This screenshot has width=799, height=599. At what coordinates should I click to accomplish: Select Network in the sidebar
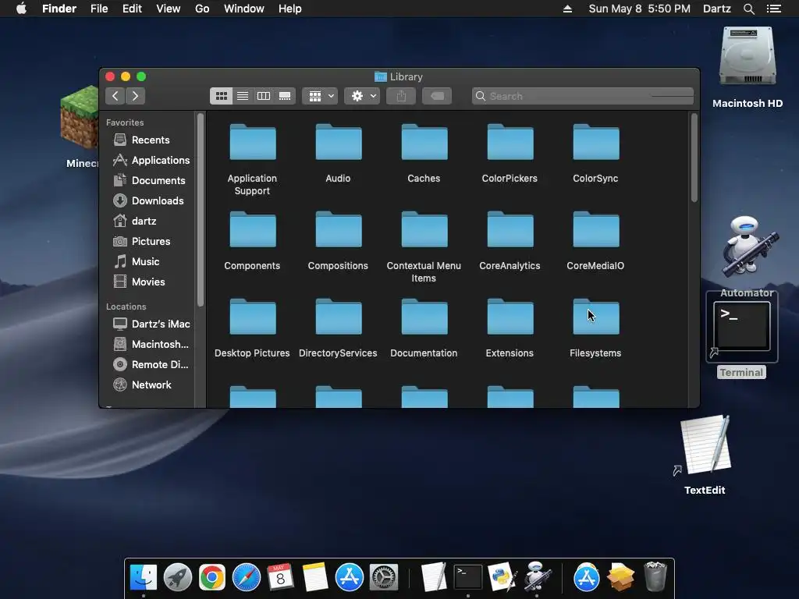click(142, 385)
